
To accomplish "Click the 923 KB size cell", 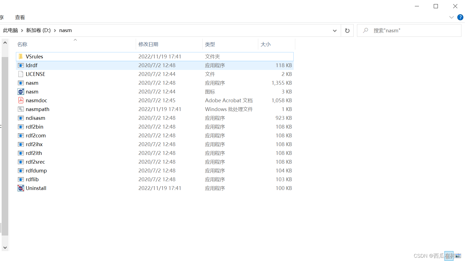I will (284, 118).
